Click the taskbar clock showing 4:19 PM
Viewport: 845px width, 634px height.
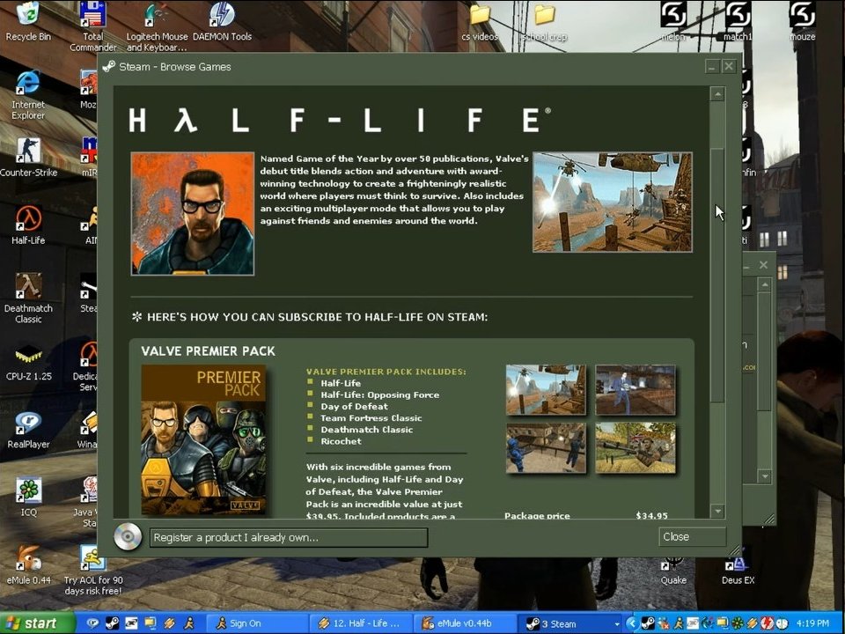pos(812,623)
